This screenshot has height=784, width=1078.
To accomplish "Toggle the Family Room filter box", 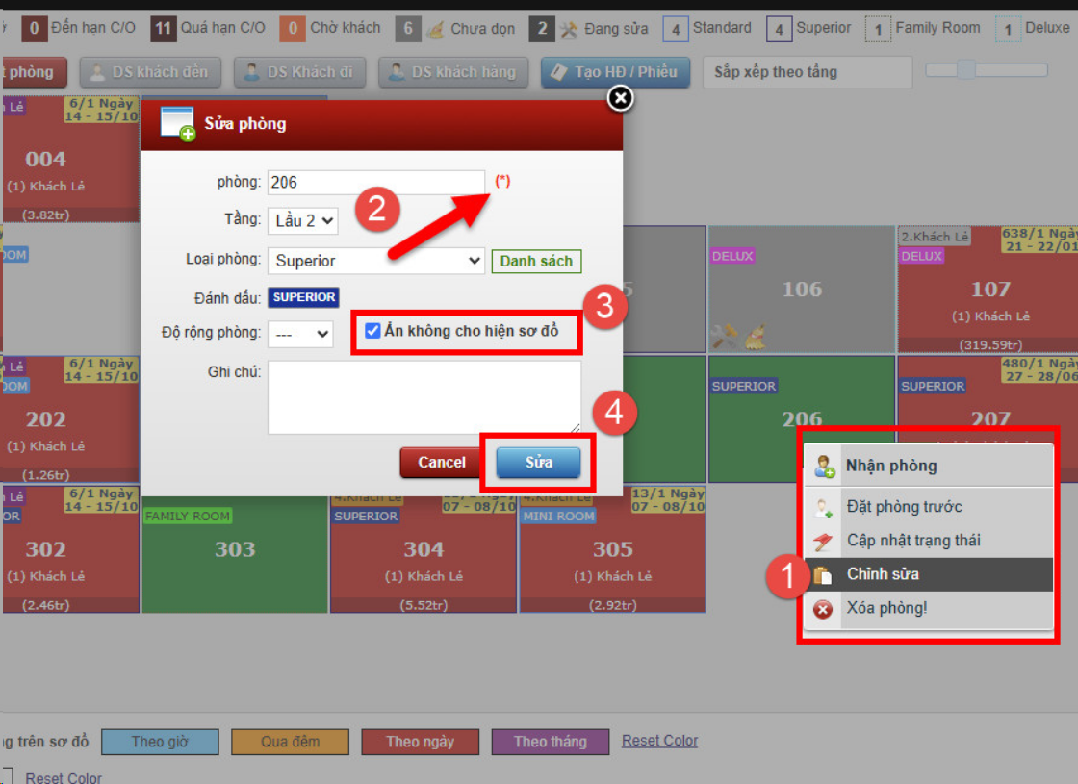I will coord(877,29).
